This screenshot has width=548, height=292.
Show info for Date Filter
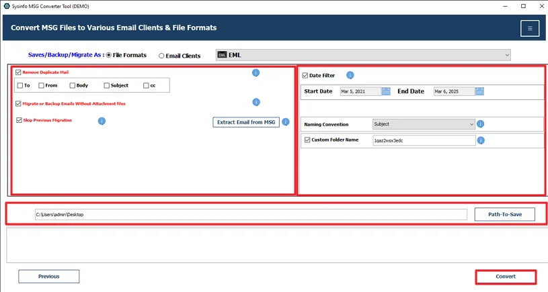click(x=350, y=75)
